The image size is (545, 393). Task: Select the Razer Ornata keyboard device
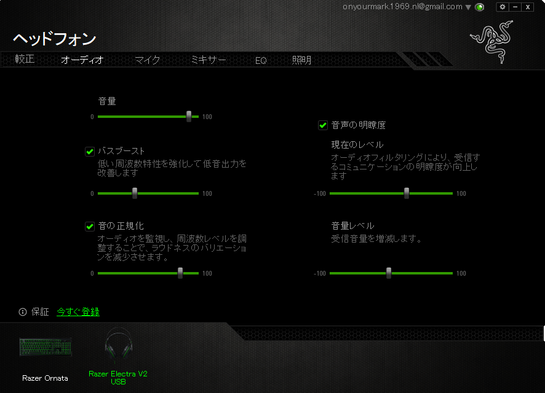45,359
